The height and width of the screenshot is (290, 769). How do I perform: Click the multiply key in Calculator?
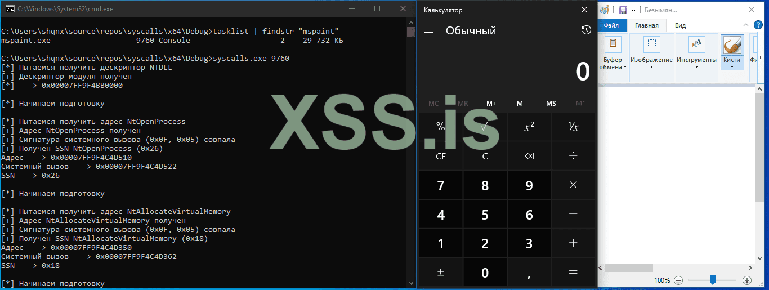[573, 185]
